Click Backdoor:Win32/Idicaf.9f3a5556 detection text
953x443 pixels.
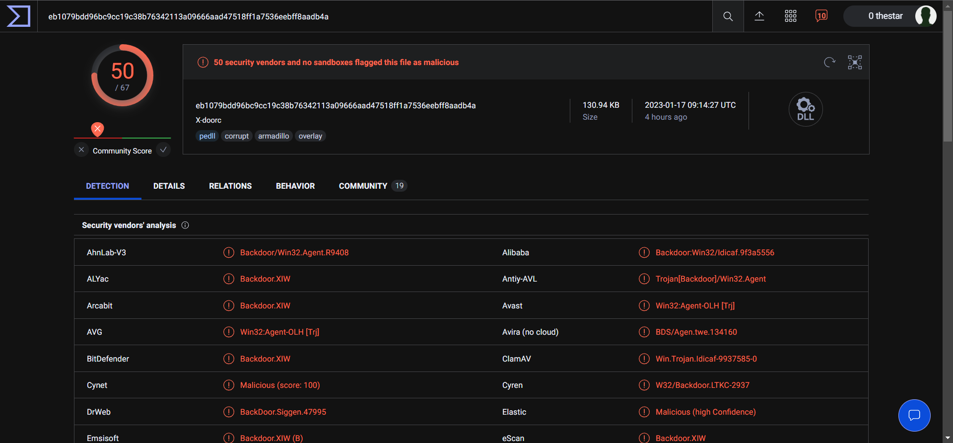715,252
